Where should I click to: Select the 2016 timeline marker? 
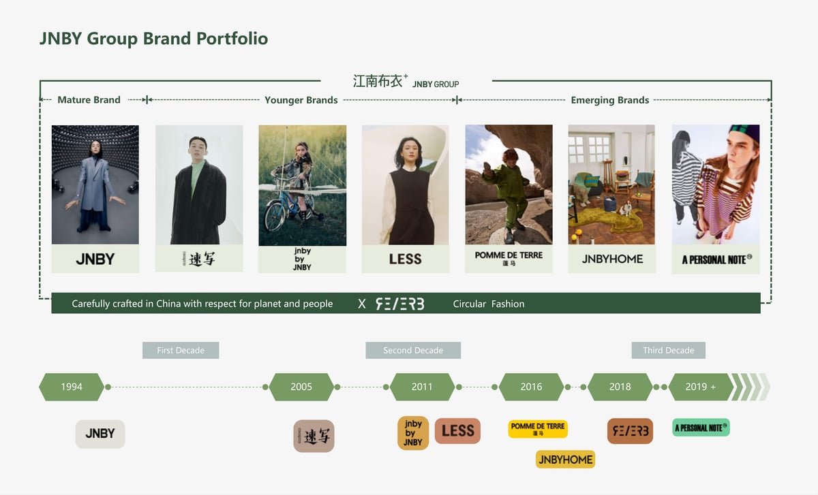click(531, 387)
